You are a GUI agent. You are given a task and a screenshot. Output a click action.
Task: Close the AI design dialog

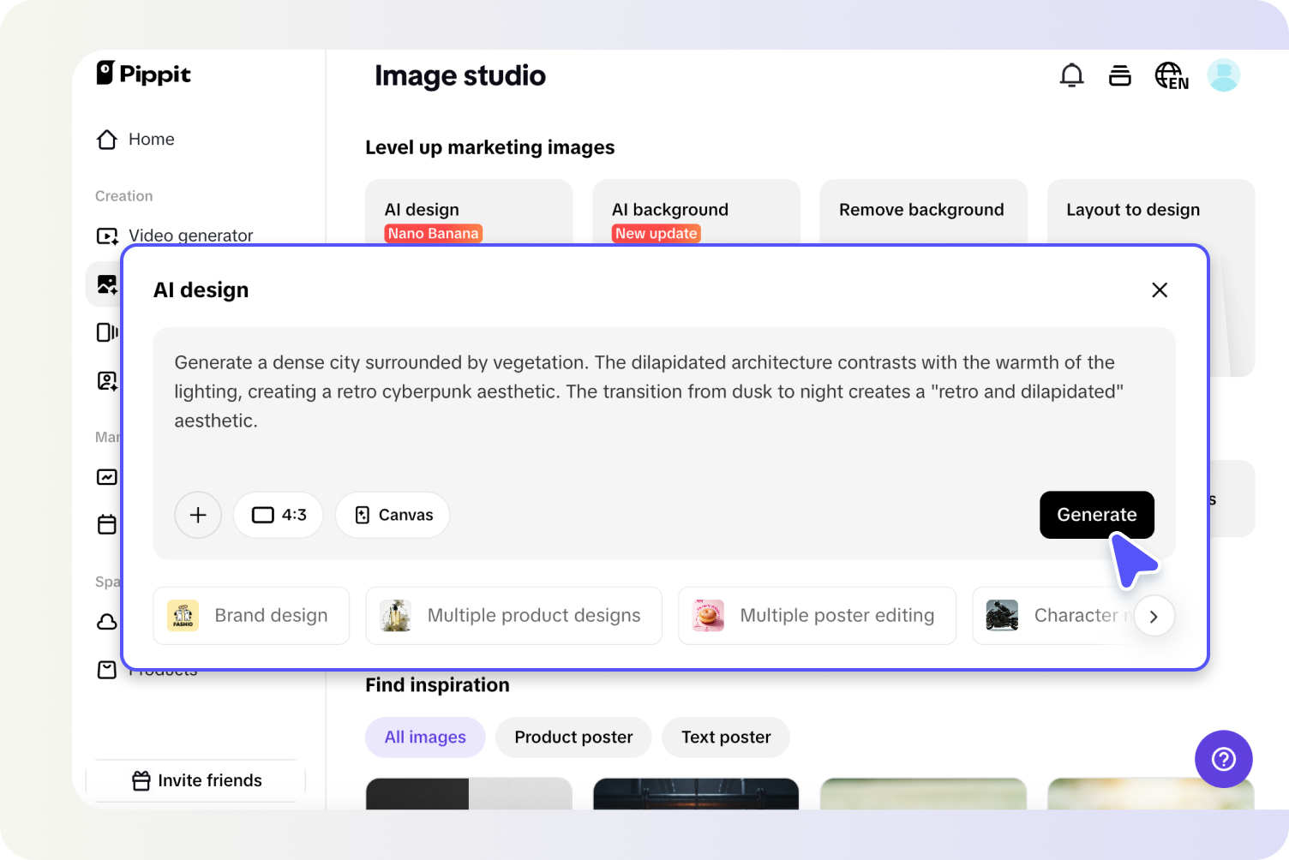coord(1160,290)
